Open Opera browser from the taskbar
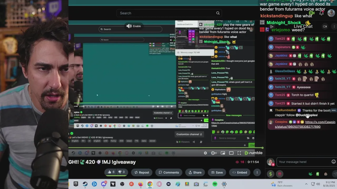337x189 pixels. [159, 184]
